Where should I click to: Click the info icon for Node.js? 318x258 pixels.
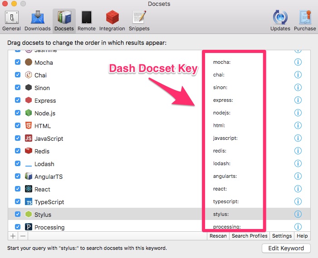(x=298, y=113)
